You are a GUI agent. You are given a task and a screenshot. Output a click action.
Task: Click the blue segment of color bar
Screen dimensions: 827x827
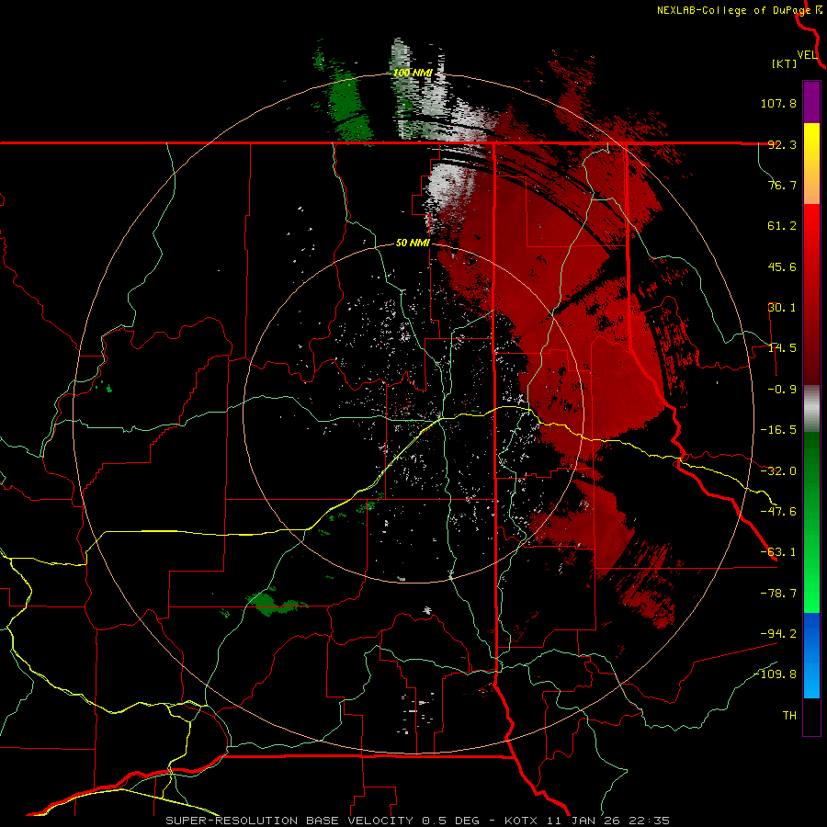[811, 655]
